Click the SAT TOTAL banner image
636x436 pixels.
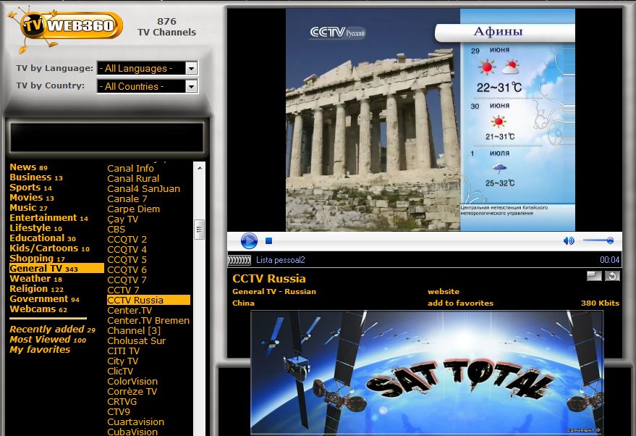click(427, 373)
